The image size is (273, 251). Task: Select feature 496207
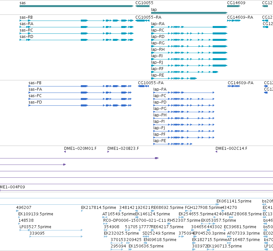click(17, 211)
